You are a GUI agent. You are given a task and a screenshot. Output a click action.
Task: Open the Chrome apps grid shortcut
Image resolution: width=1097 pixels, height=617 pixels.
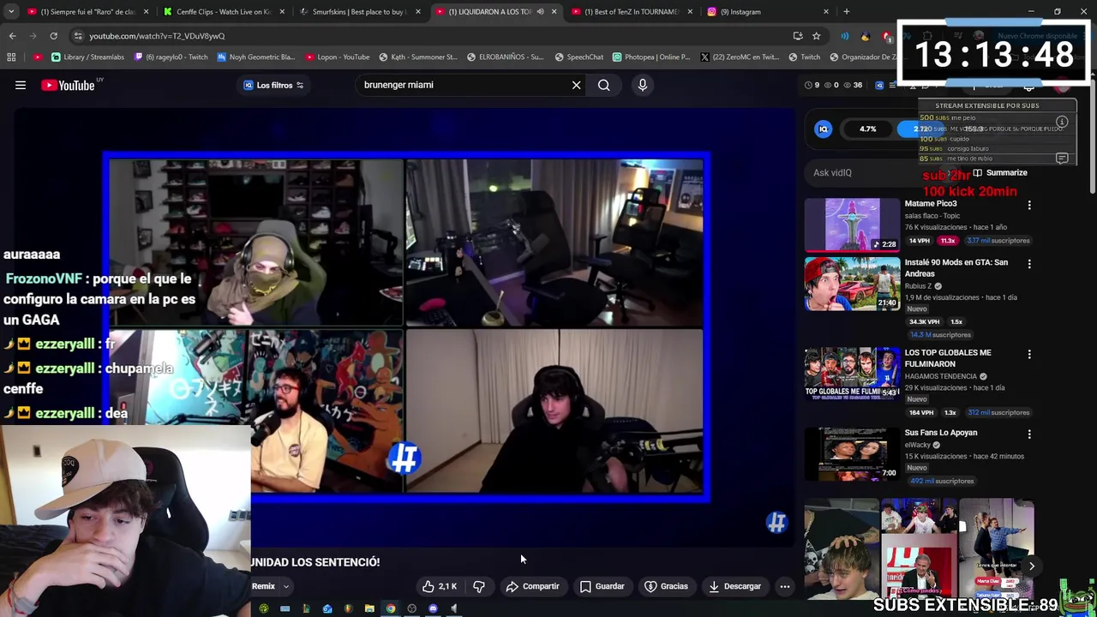(11, 57)
